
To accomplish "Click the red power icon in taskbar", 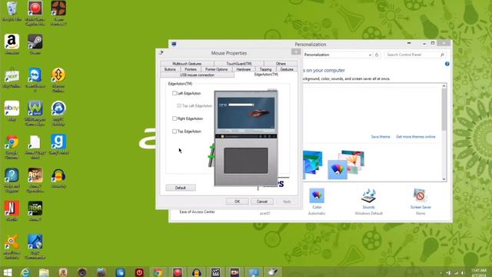I will (139, 272).
